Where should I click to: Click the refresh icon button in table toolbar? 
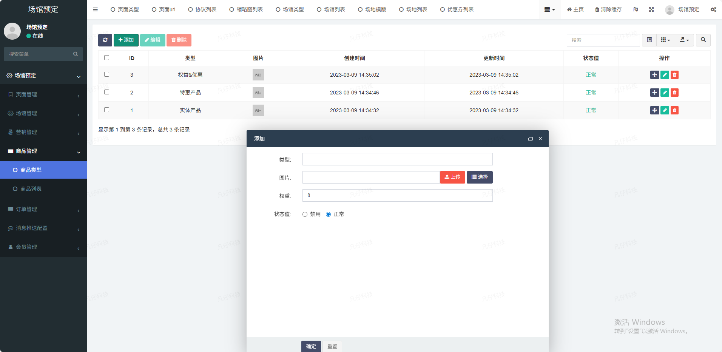(x=105, y=40)
